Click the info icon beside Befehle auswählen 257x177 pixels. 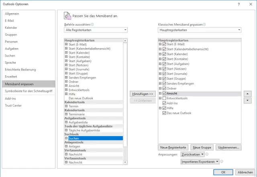(x=92, y=24)
